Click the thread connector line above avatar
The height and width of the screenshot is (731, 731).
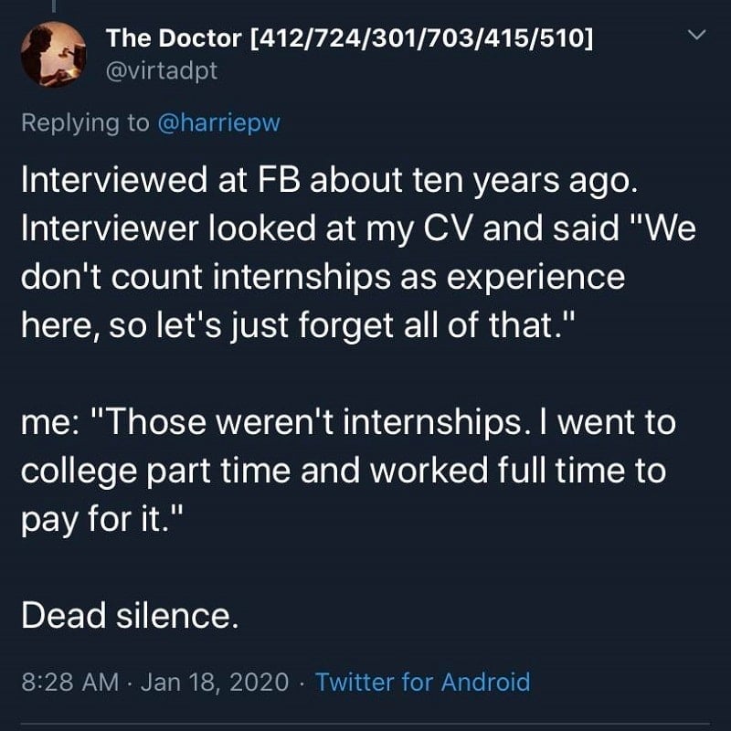pyautogui.click(x=54, y=5)
